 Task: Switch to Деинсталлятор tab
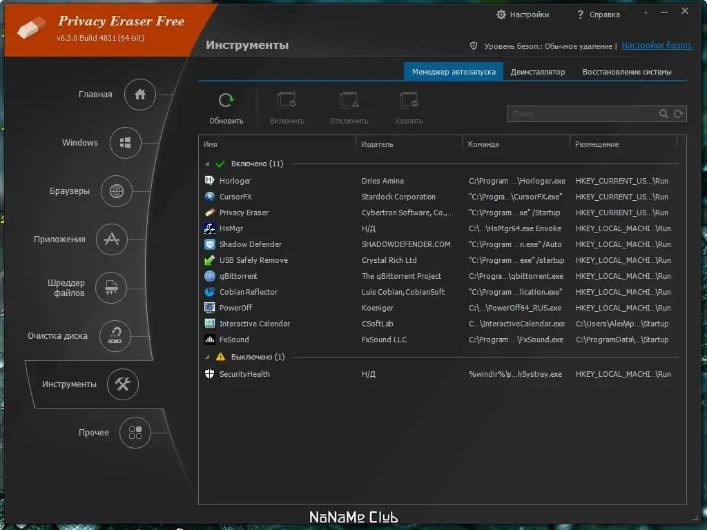(537, 72)
